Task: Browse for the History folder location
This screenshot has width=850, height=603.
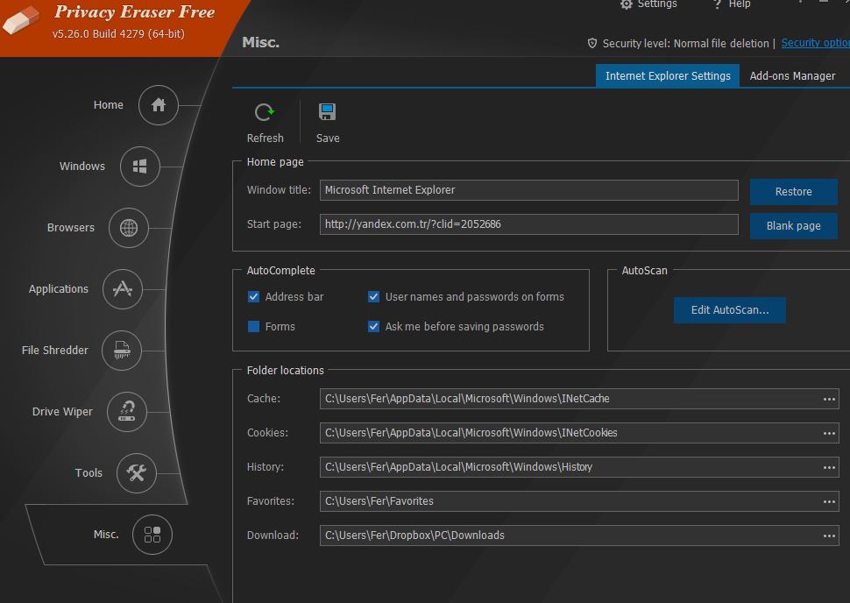Action: tap(829, 467)
